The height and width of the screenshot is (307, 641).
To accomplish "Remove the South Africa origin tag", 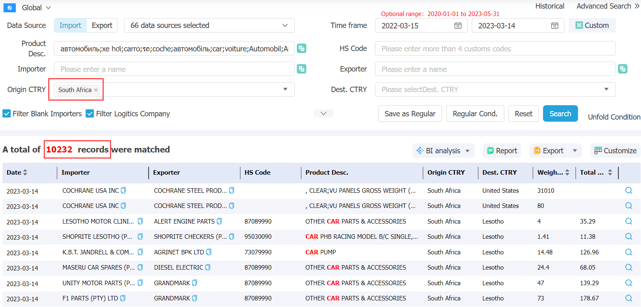I will (x=96, y=90).
